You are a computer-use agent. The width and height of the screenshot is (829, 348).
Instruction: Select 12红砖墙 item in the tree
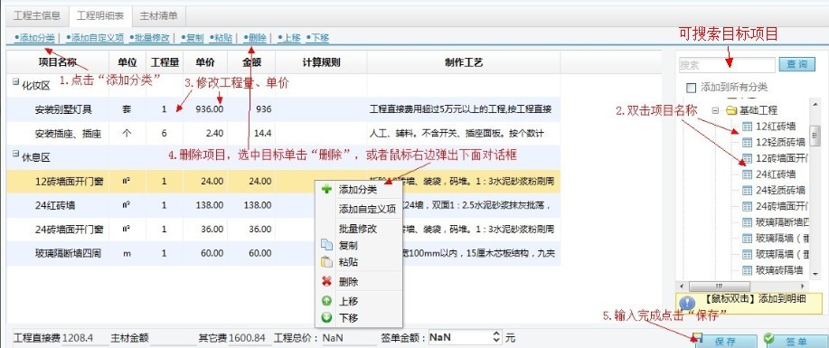coord(776,126)
